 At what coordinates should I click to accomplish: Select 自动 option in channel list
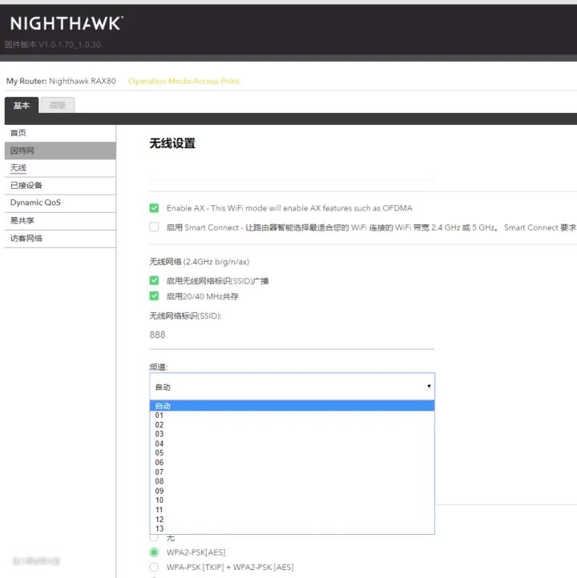293,406
